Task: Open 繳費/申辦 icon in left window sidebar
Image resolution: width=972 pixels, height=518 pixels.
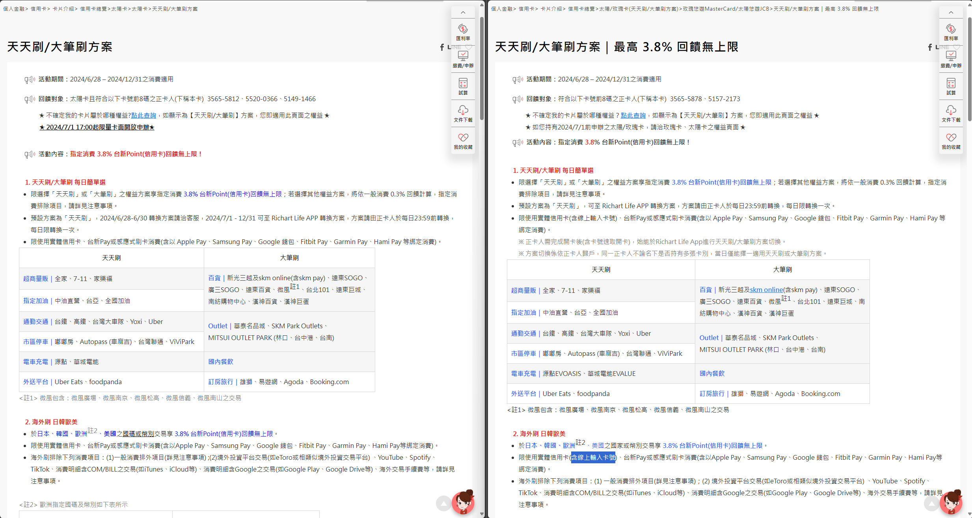Action: pyautogui.click(x=463, y=59)
